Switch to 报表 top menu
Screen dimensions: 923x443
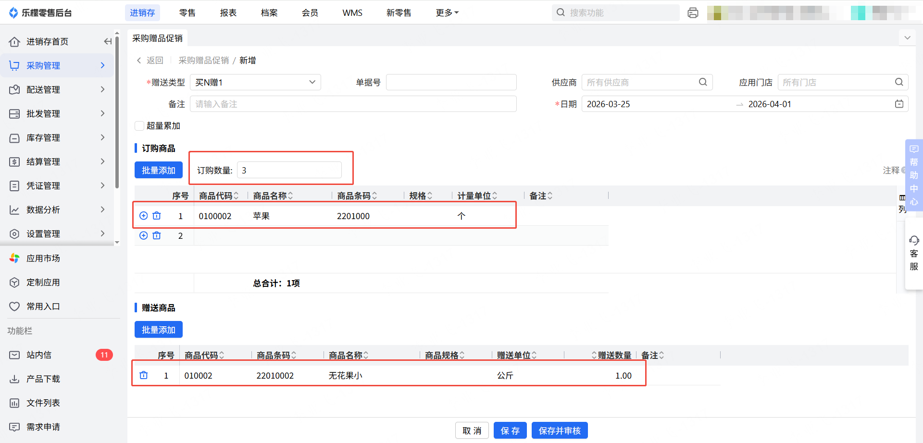tap(228, 13)
